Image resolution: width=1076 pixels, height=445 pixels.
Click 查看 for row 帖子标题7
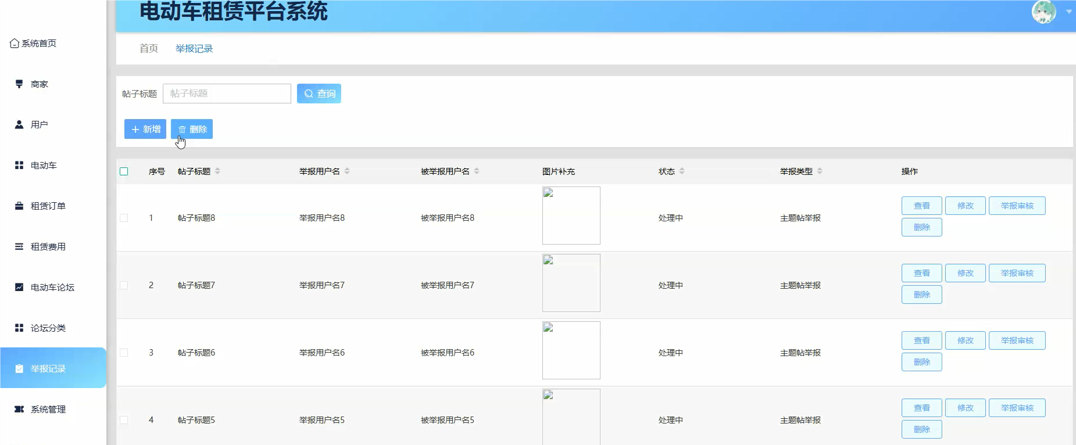[922, 273]
